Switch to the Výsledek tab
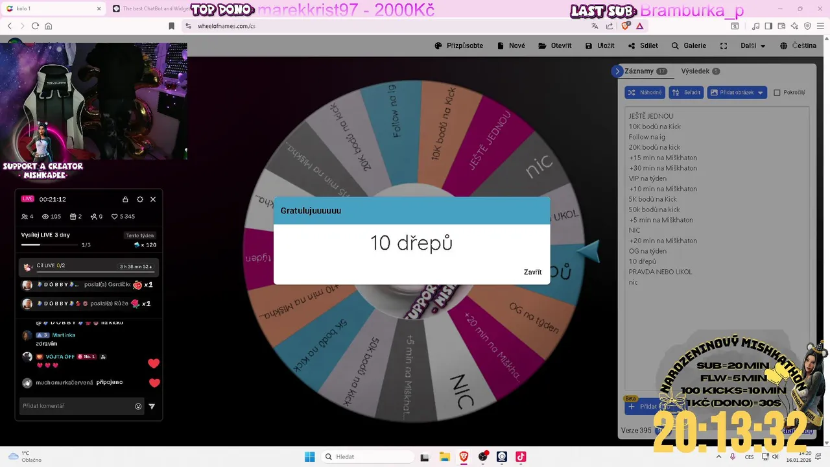830x467 pixels. 700,71
